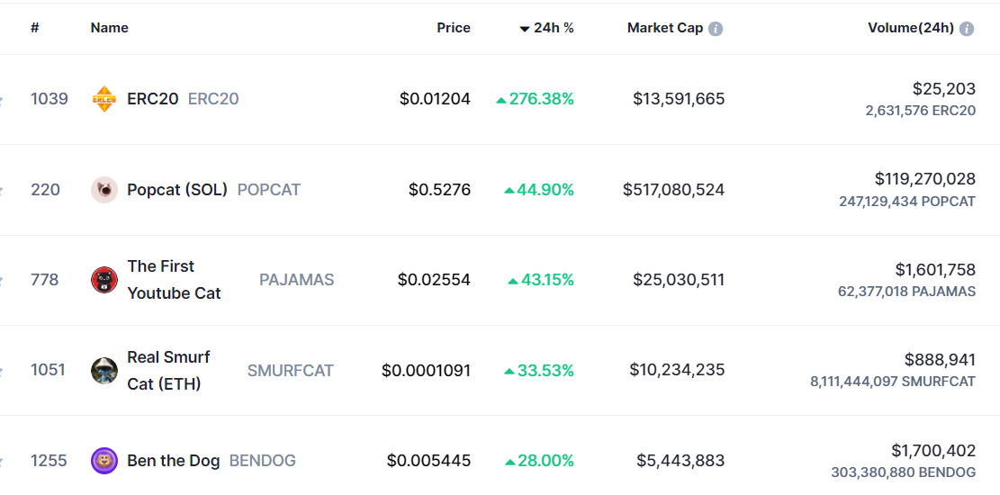Open the Popcat (SOL) coin page
1000x495 pixels.
[x=177, y=190]
